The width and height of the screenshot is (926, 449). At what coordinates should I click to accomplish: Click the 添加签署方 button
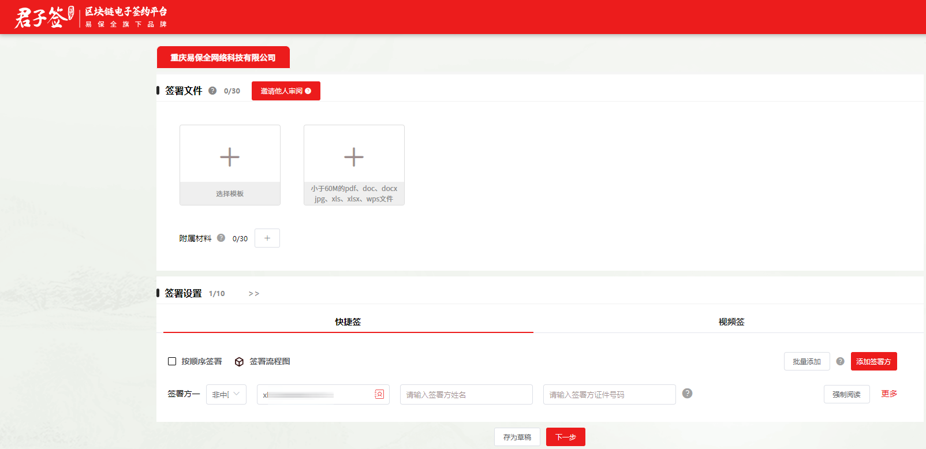pos(873,361)
